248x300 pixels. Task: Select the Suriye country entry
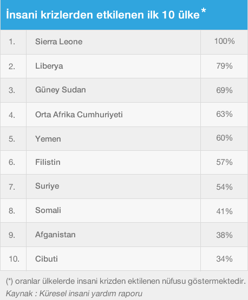pyautogui.click(x=47, y=186)
